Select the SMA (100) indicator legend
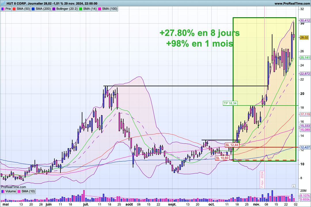311x207 pixels. click(107, 9)
